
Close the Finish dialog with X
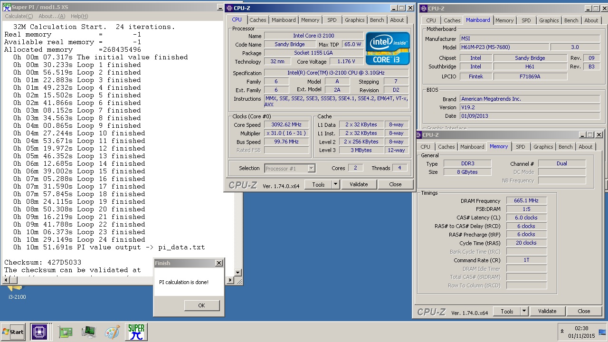pos(218,263)
